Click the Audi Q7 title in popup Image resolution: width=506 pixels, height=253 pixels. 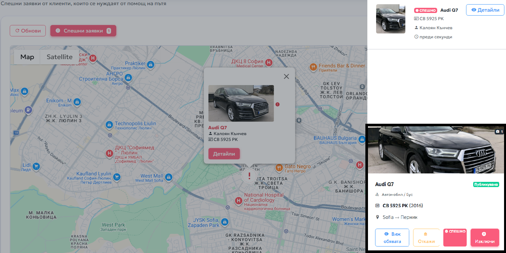tap(218, 128)
